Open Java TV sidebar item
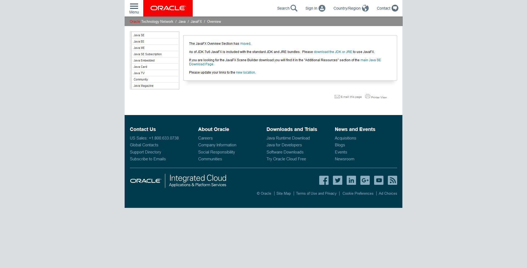 tap(155, 73)
